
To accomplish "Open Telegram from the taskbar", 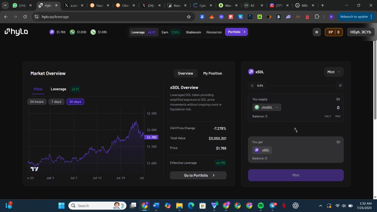I will point(272,206).
